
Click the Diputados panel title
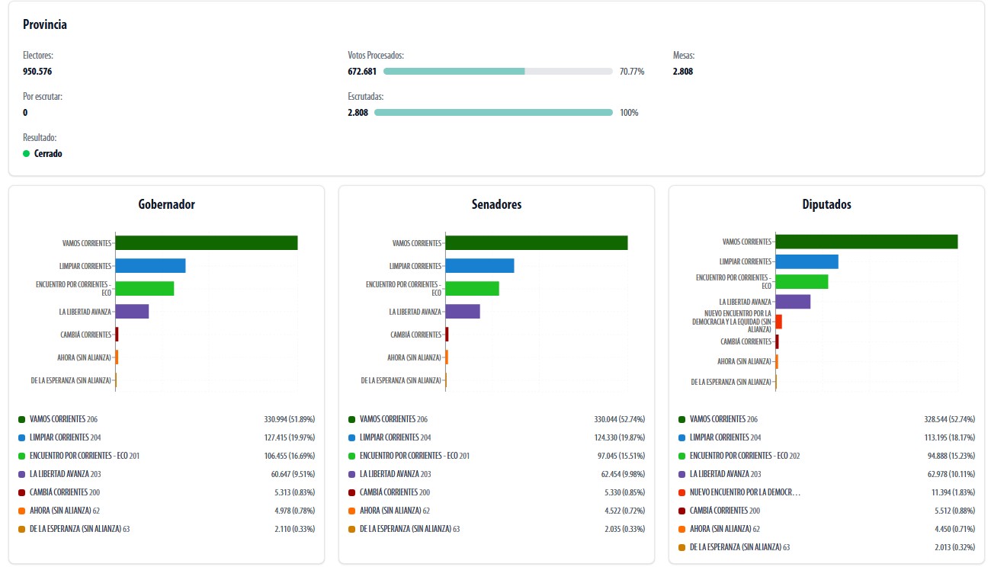click(826, 205)
